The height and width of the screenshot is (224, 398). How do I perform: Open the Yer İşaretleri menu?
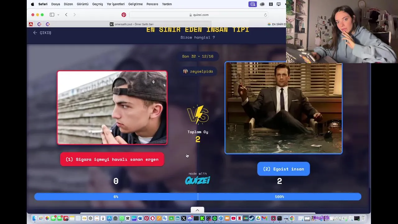point(116,4)
